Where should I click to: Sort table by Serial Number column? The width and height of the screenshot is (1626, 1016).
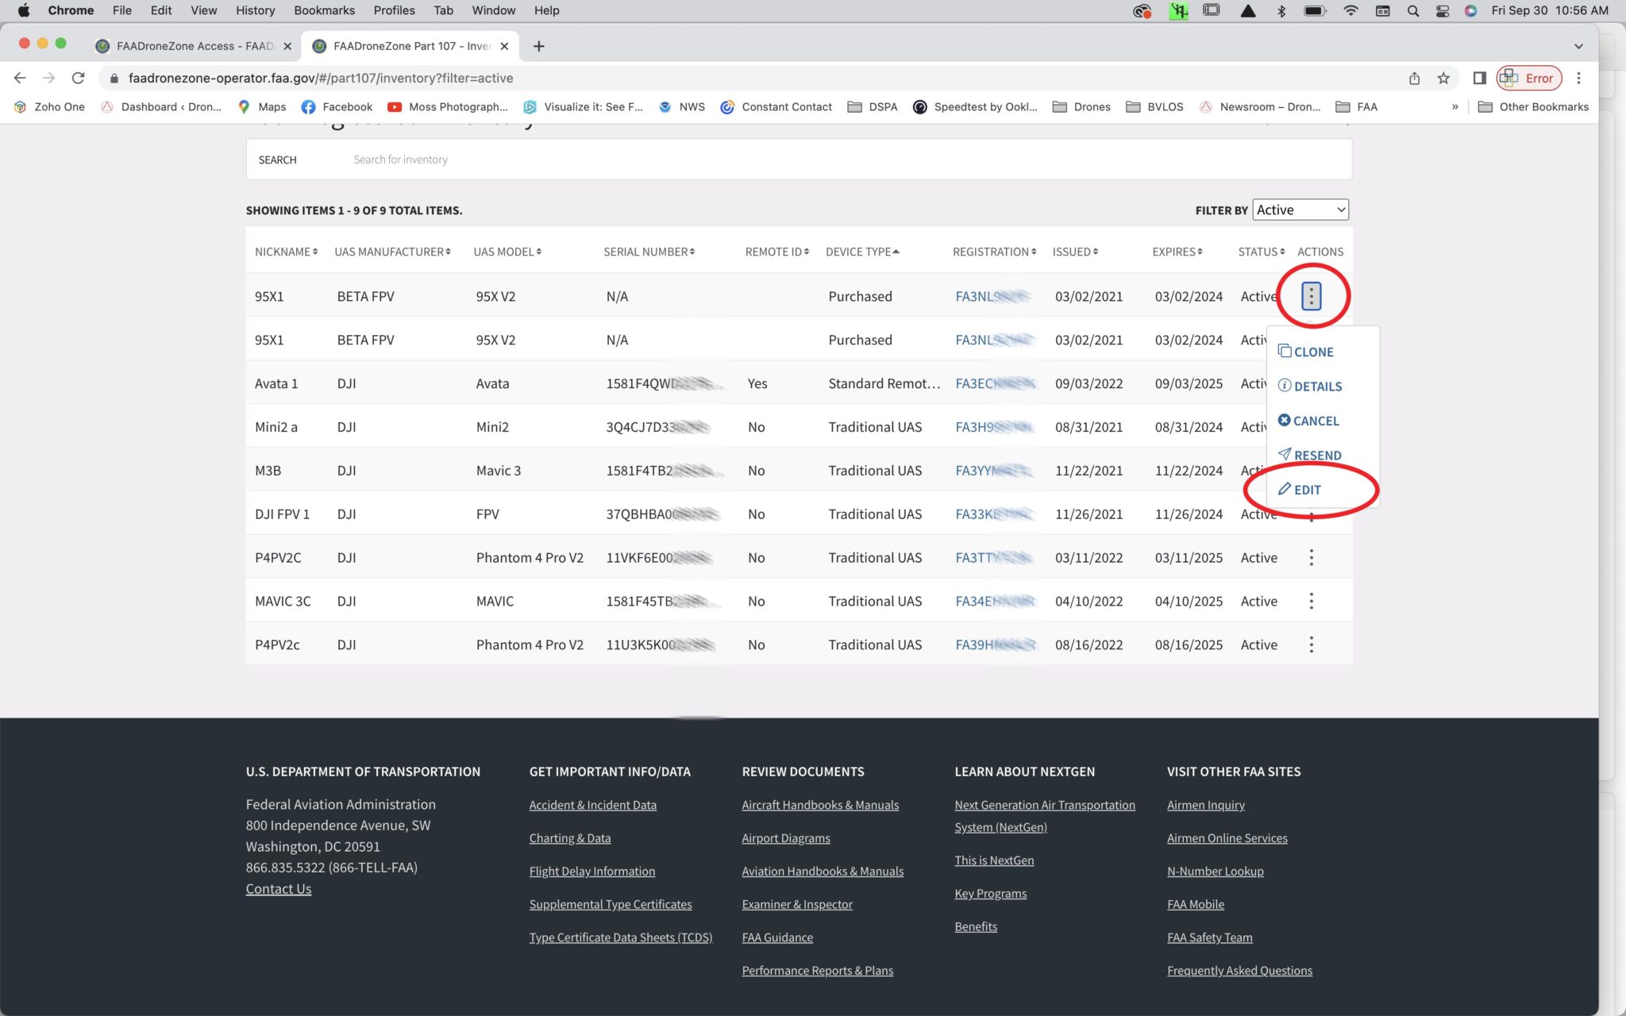click(x=649, y=252)
